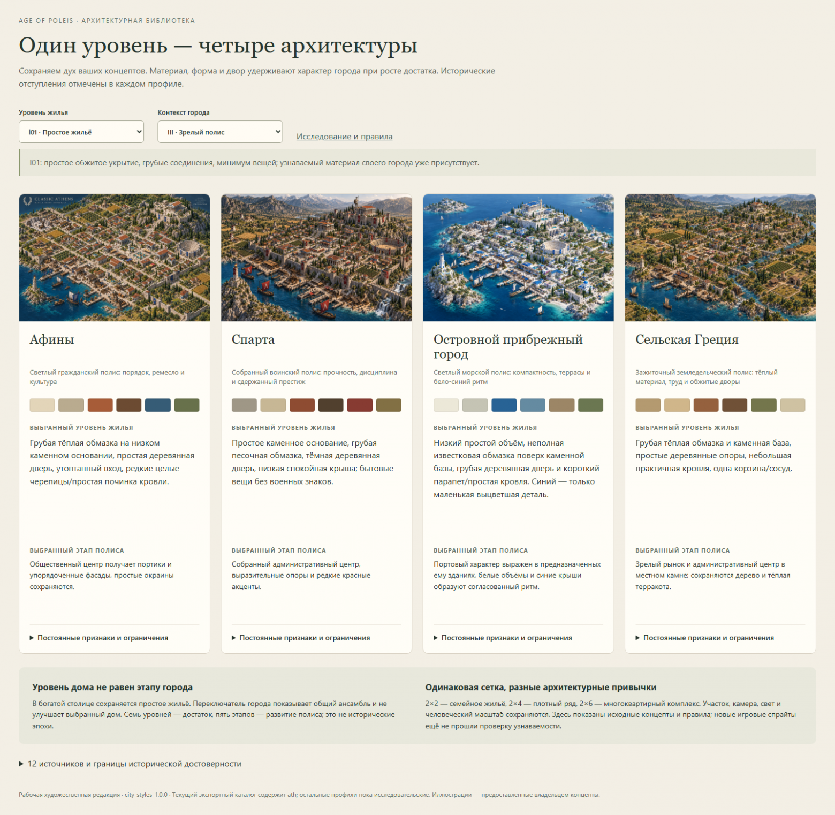Viewport: 835px width, 815px height.
Task: Click heading Уровень дома не равен этапу города
Action: (x=112, y=687)
